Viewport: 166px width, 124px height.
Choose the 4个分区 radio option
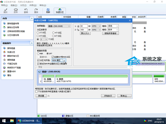click(53, 33)
